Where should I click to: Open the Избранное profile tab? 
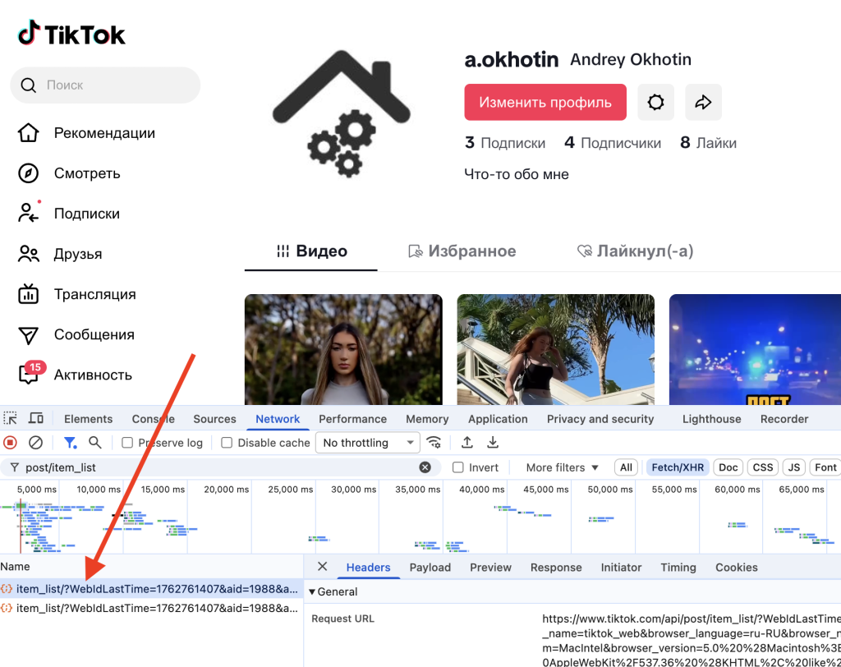pos(462,251)
